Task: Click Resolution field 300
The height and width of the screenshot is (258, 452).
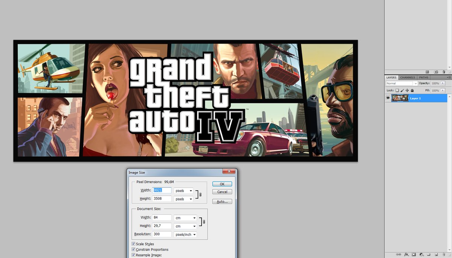Action: point(162,234)
